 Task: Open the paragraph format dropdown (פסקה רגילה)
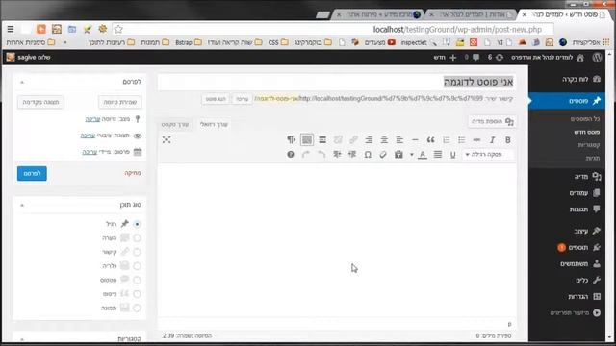click(488, 155)
